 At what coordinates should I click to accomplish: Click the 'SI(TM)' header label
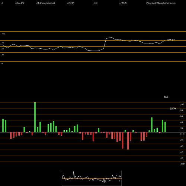click(71, 3)
